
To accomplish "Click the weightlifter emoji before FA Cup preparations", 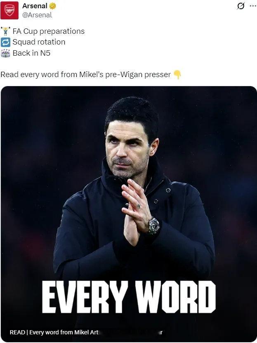I will (x=5, y=31).
